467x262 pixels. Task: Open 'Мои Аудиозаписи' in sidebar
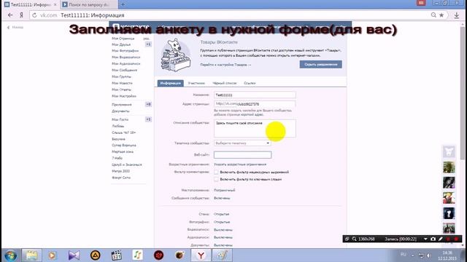[x=126, y=63]
